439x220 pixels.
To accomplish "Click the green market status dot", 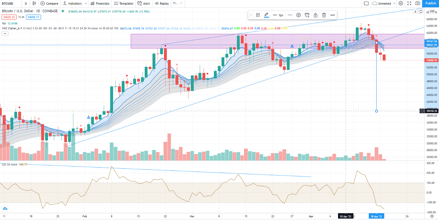I will tap(63, 11).
